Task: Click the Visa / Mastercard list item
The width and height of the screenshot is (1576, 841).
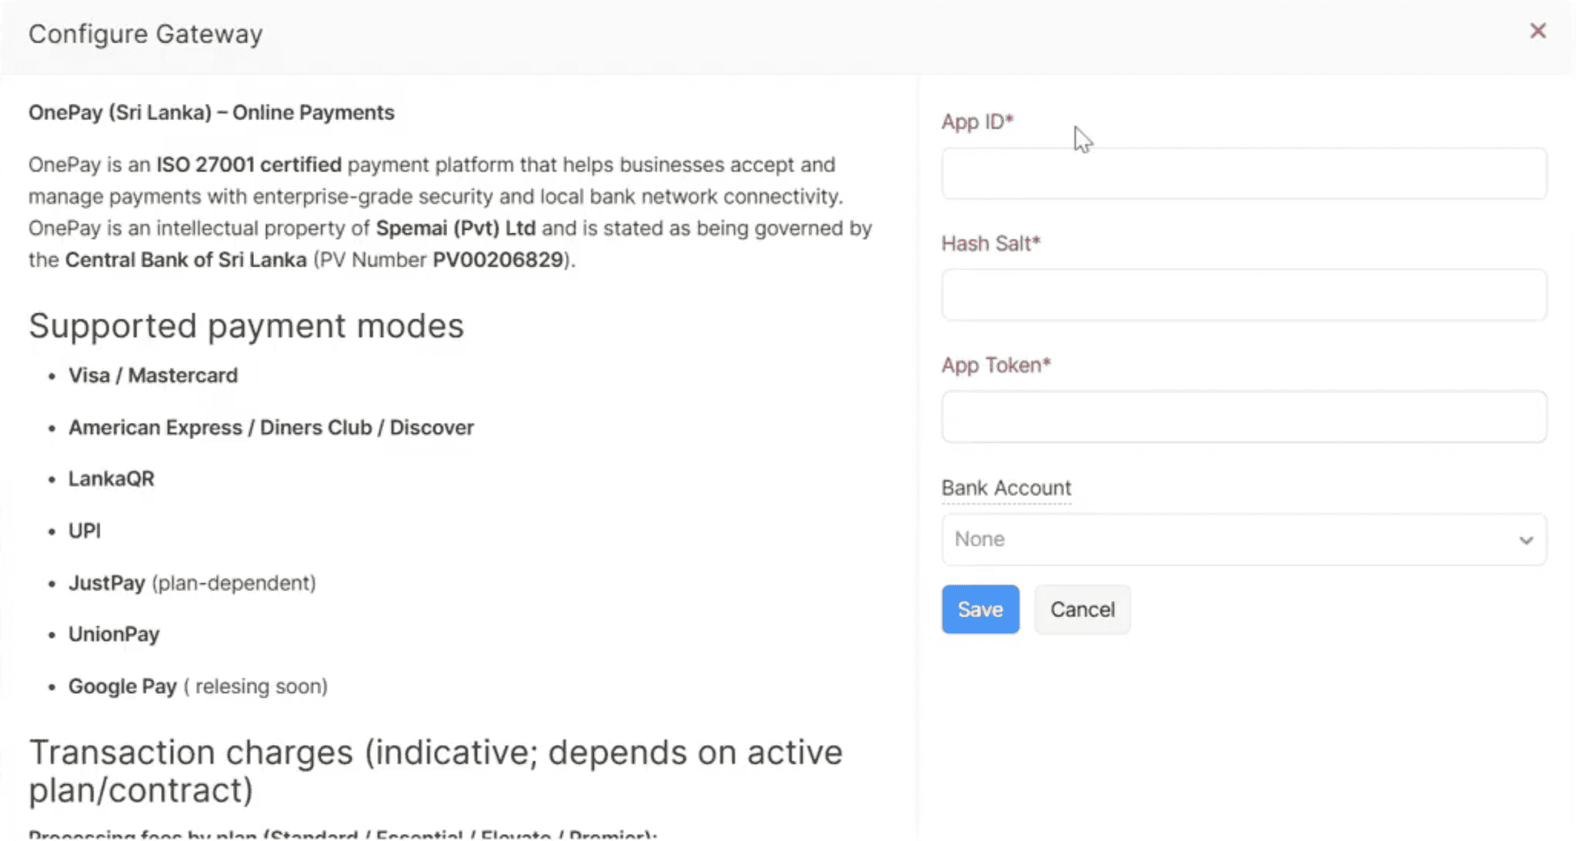Action: [x=153, y=375]
